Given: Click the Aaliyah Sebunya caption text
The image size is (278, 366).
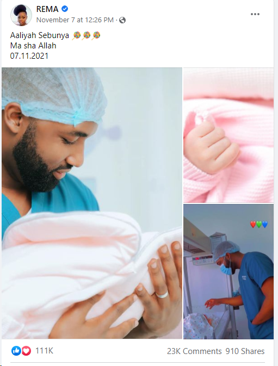Looking at the screenshot, I should (40, 35).
